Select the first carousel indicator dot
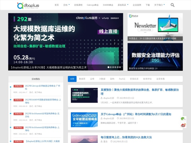Image resolution: width=191 pixels, height=143 pixels. point(109,67)
